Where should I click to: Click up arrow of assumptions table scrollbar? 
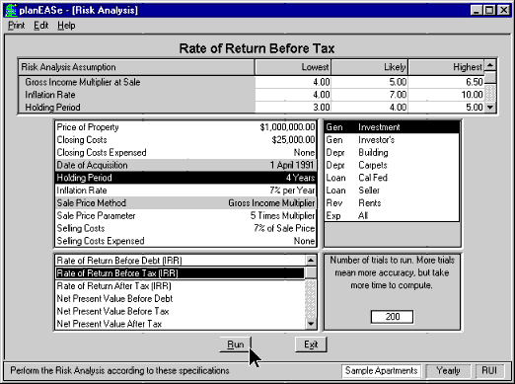pos(490,65)
